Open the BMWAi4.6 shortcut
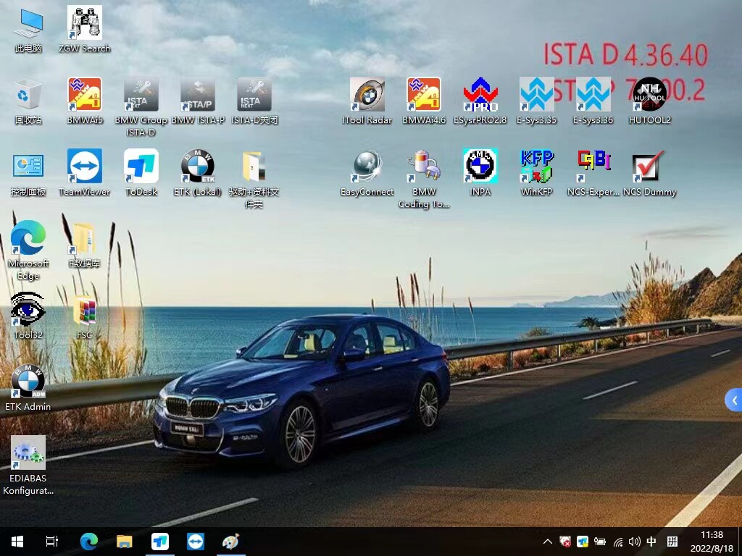 coord(423,101)
